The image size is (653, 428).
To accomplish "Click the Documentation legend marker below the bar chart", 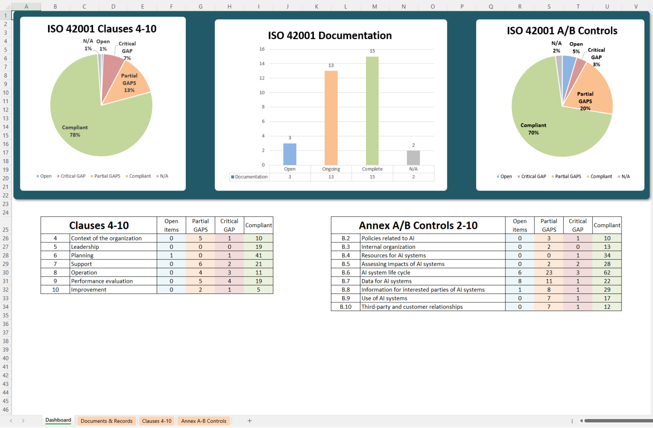I will [x=232, y=177].
